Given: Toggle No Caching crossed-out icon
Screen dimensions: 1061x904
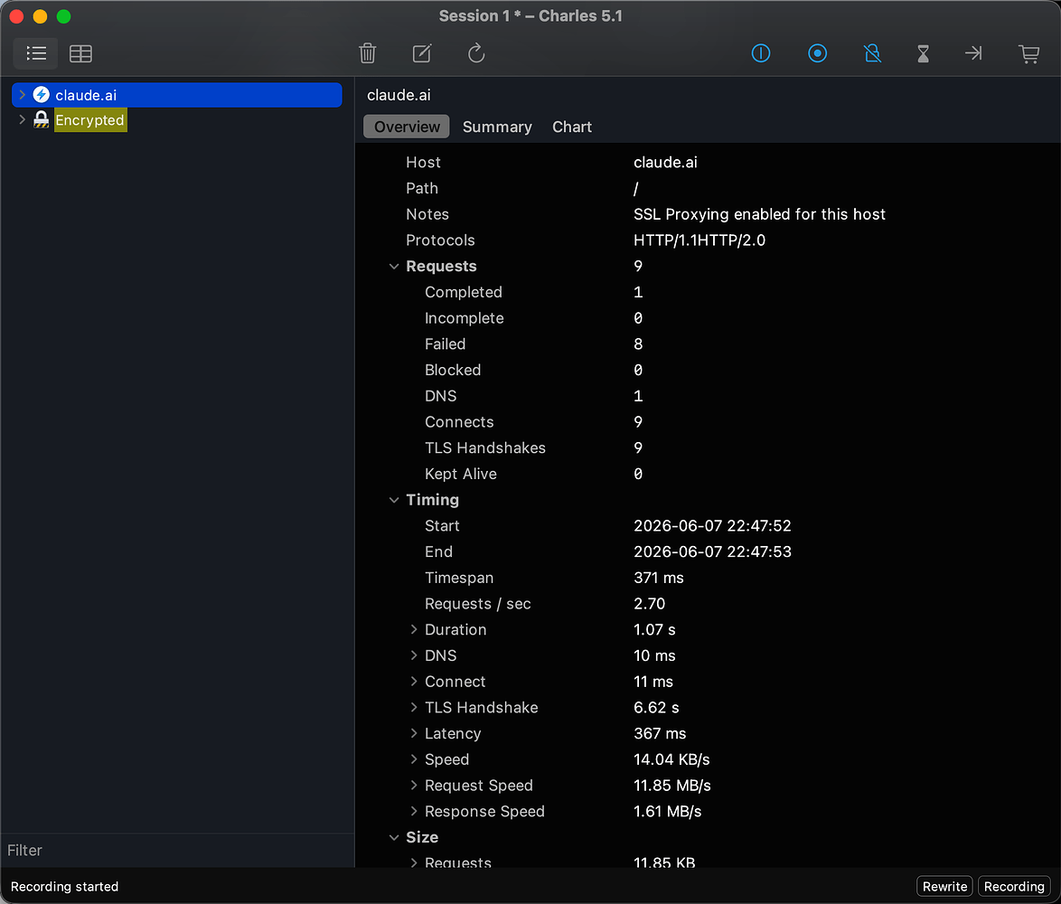Looking at the screenshot, I should pos(872,53).
